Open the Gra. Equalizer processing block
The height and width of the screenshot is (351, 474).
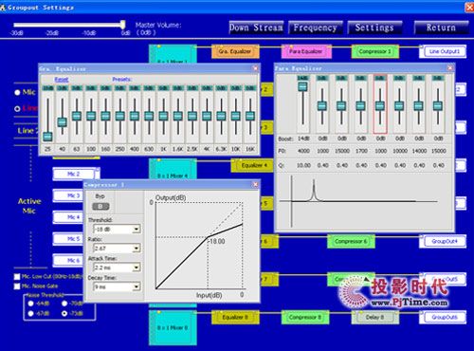point(235,51)
